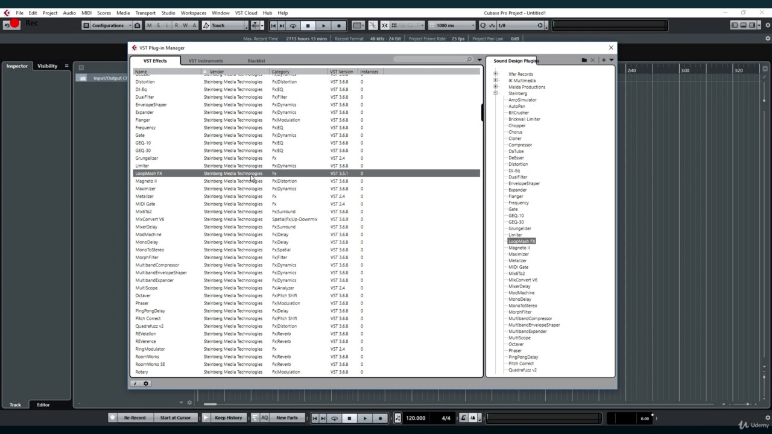This screenshot has height=434, width=772.
Task: Click the red Record indicator in top-left
Action: tap(14, 24)
